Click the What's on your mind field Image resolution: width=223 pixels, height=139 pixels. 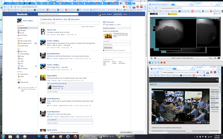[70, 23]
